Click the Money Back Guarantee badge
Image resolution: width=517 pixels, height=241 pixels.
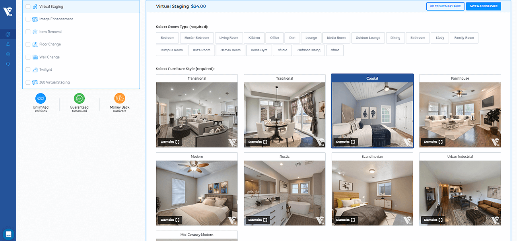(120, 98)
